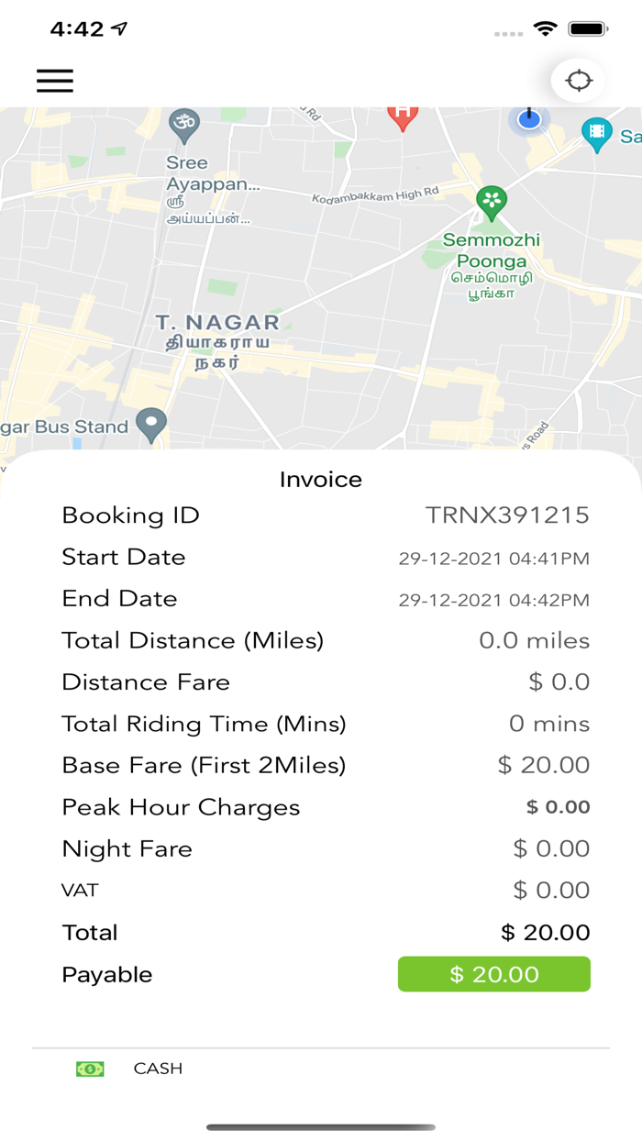Tap the Payable $20.00 green button

(493, 974)
